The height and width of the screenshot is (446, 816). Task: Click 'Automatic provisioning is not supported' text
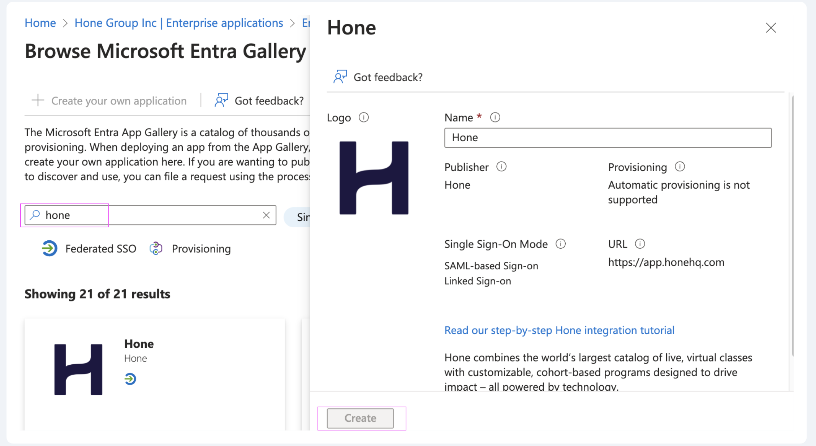point(679,192)
